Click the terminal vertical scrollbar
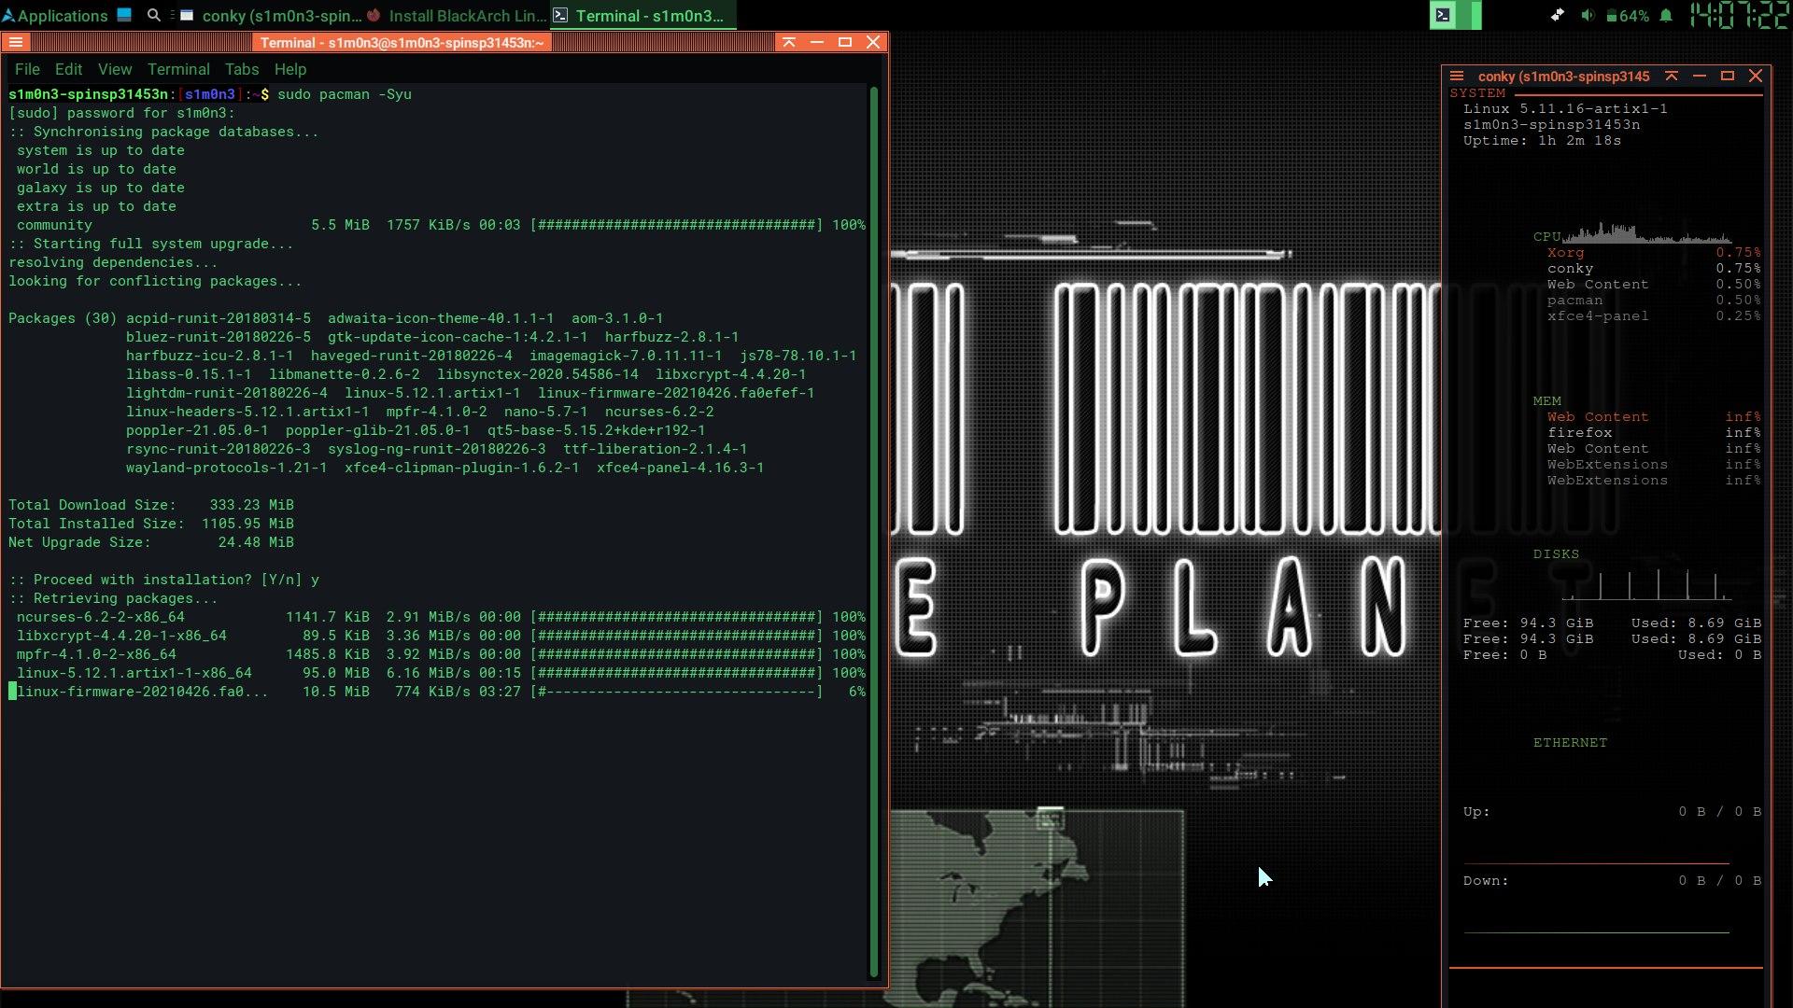Screen dimensions: 1793x1008 [874, 532]
